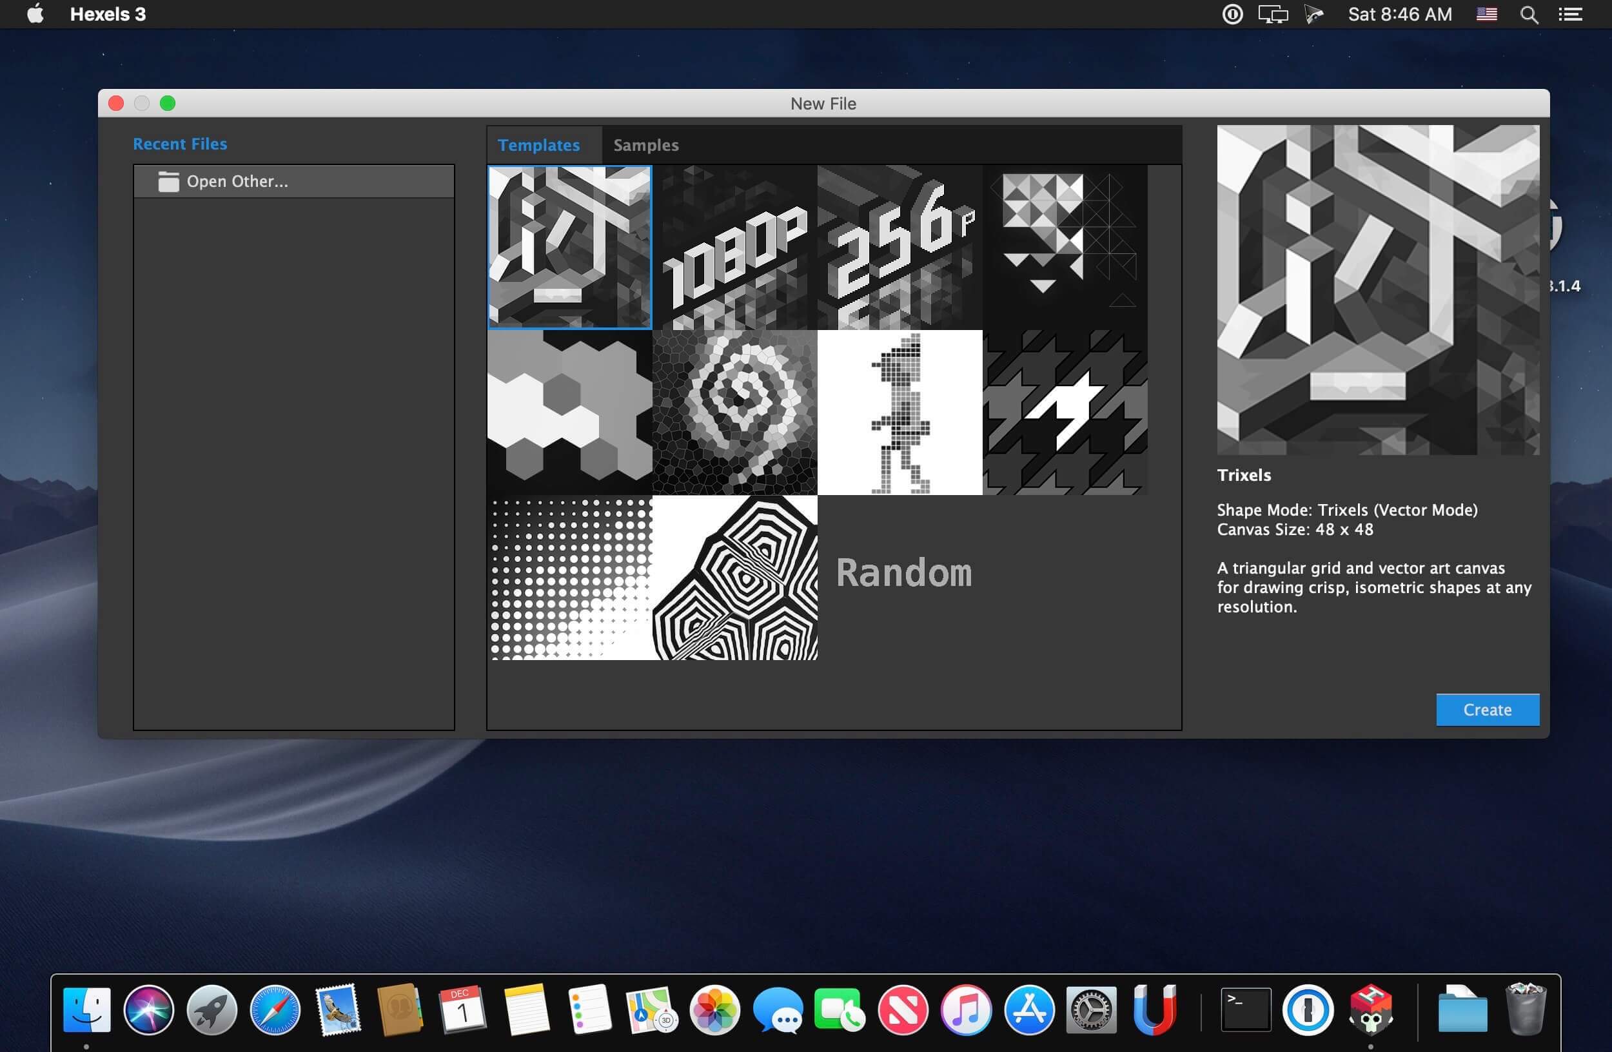
Task: Open the blue folder in the dock
Action: coord(1462,1009)
